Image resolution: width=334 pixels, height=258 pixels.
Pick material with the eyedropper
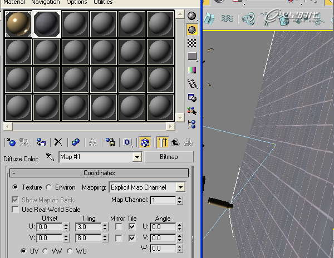coord(50,157)
